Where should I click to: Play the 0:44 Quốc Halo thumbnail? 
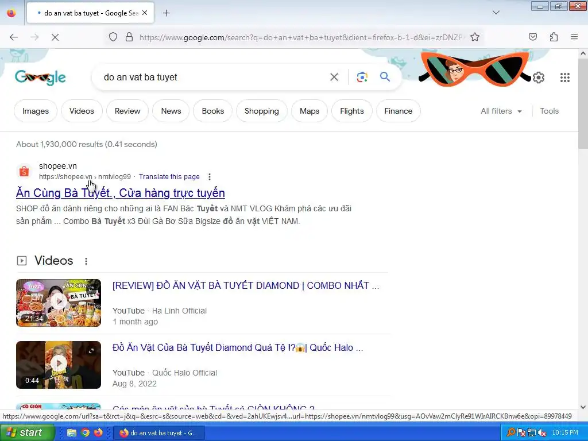pos(59,365)
